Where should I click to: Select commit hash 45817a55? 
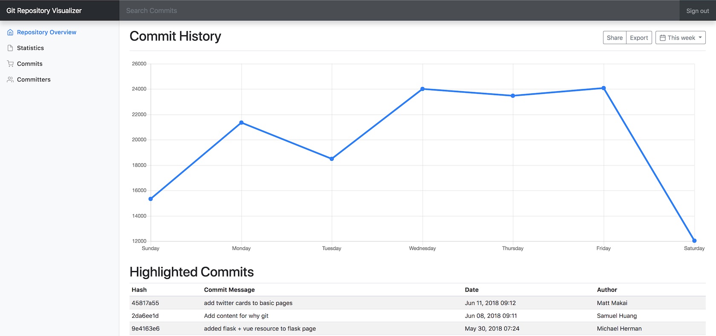[x=145, y=303]
